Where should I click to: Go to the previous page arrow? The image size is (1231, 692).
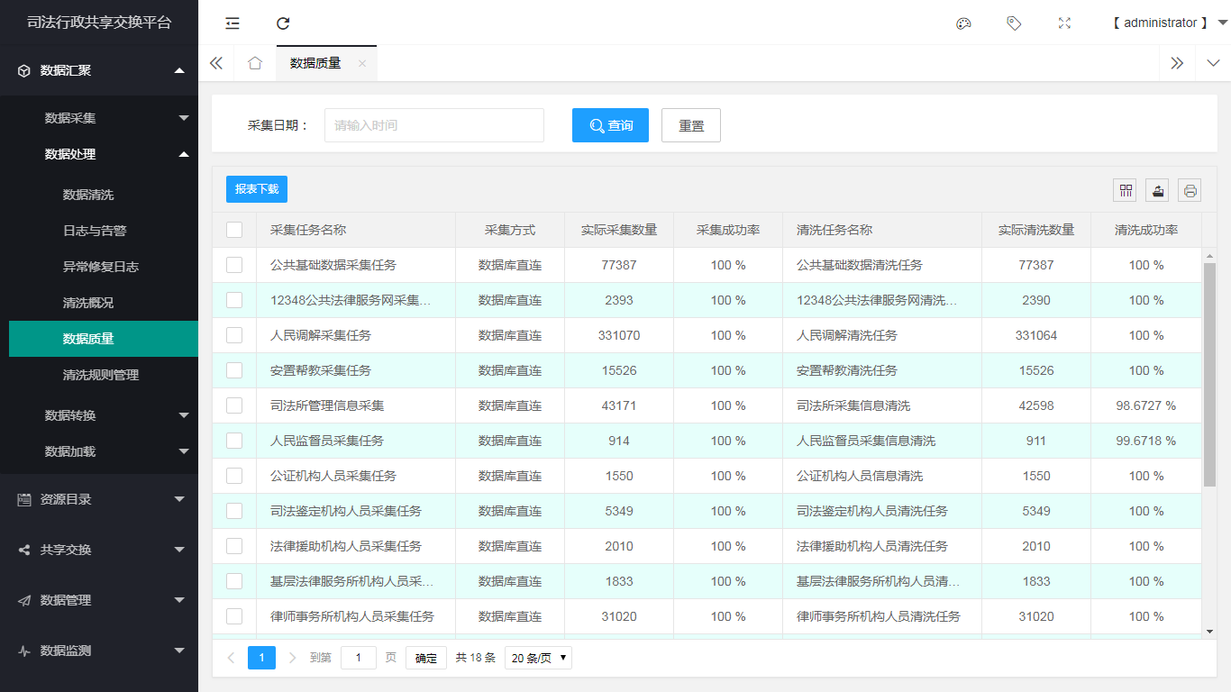(231, 658)
